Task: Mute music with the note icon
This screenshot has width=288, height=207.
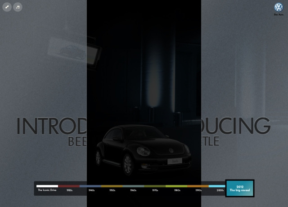Action: click(x=18, y=7)
